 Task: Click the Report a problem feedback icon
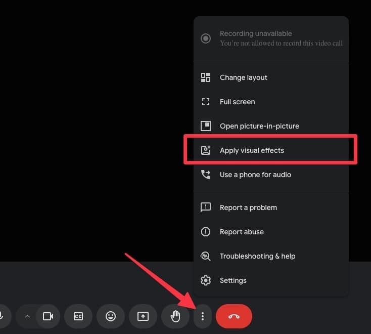[x=206, y=207]
